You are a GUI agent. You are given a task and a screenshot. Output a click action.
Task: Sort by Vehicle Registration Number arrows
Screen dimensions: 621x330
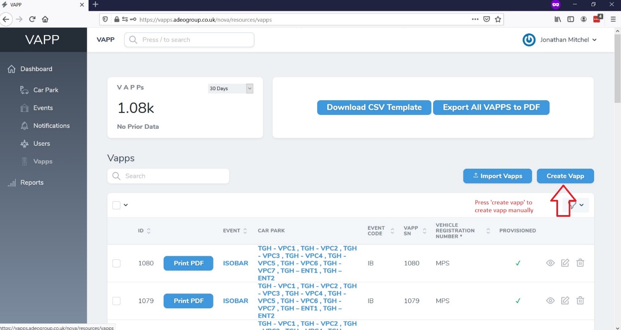point(488,231)
